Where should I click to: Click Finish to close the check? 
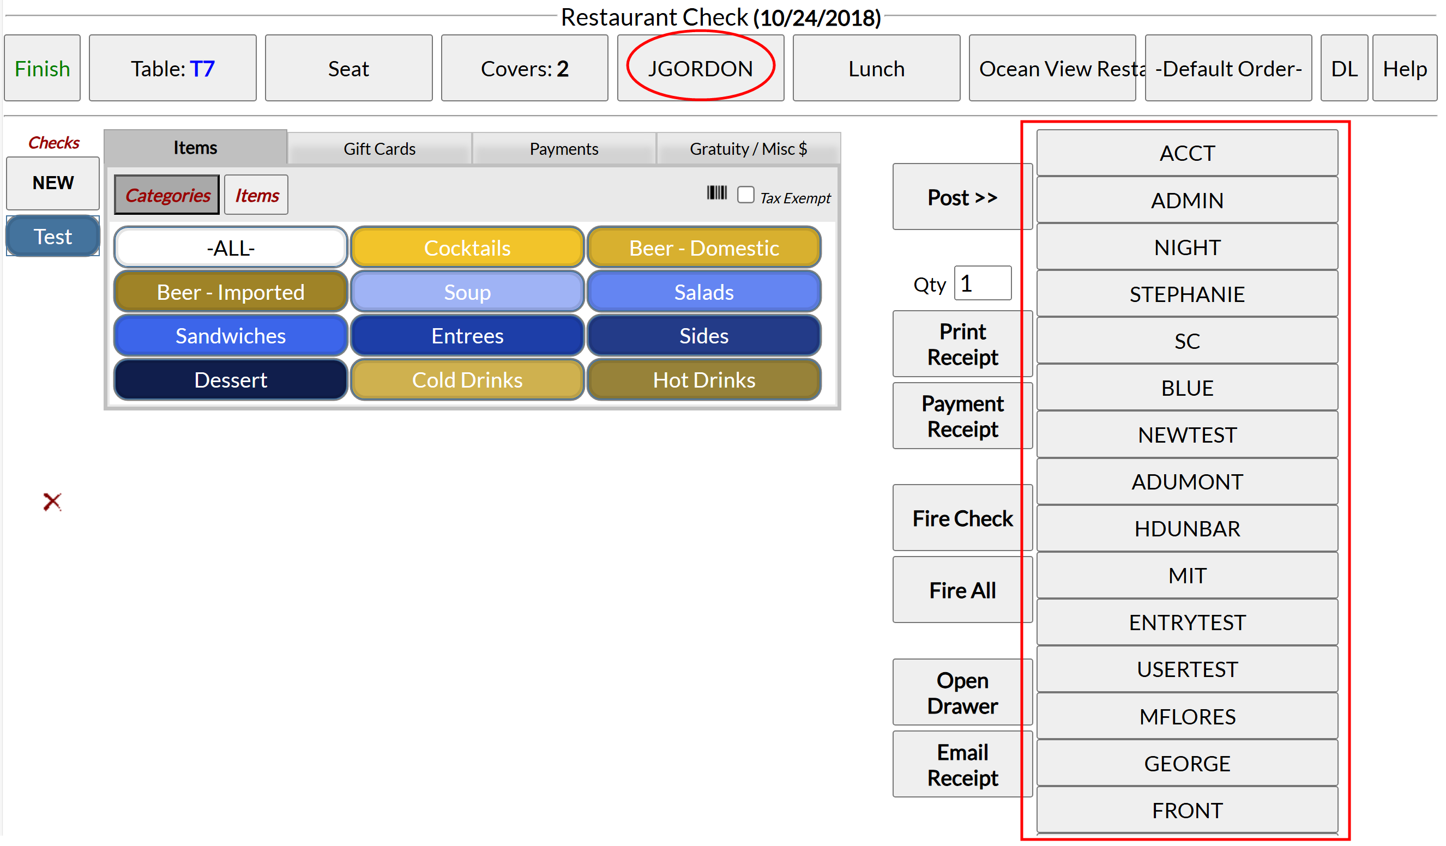[43, 68]
